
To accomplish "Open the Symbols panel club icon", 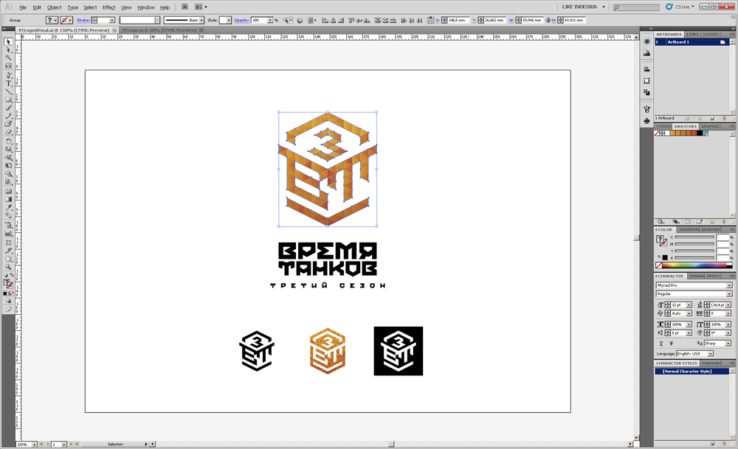I will [x=646, y=121].
